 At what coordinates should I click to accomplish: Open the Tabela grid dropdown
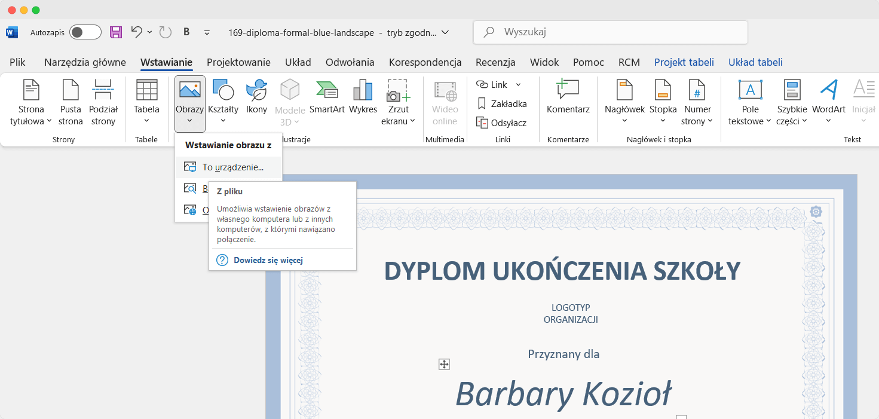point(146,103)
